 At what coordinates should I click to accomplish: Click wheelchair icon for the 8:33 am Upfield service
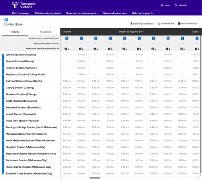click(81, 38)
